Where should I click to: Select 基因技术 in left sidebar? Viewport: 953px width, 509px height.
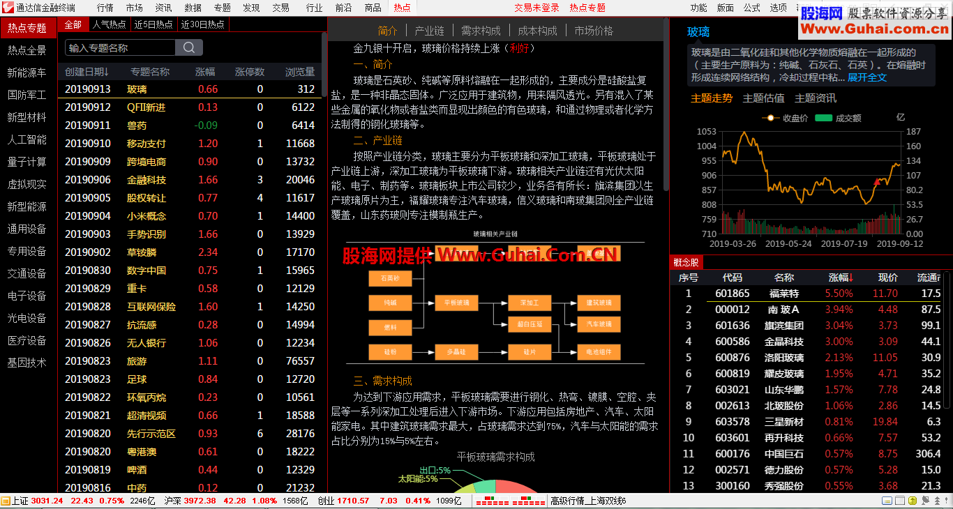coord(27,363)
